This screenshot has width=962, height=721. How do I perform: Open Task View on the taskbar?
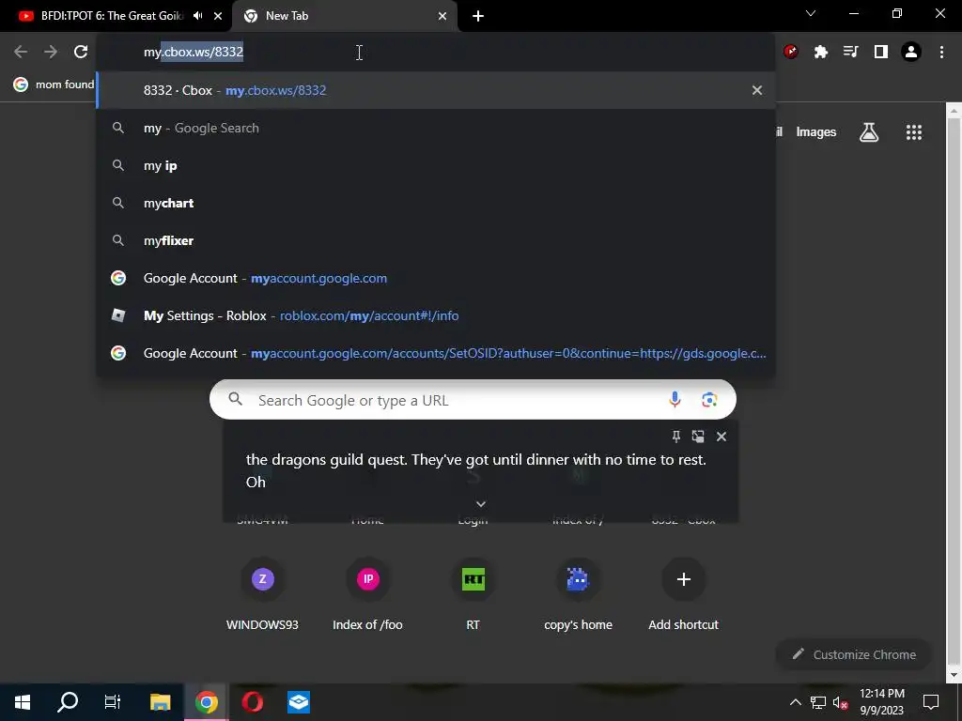(113, 702)
